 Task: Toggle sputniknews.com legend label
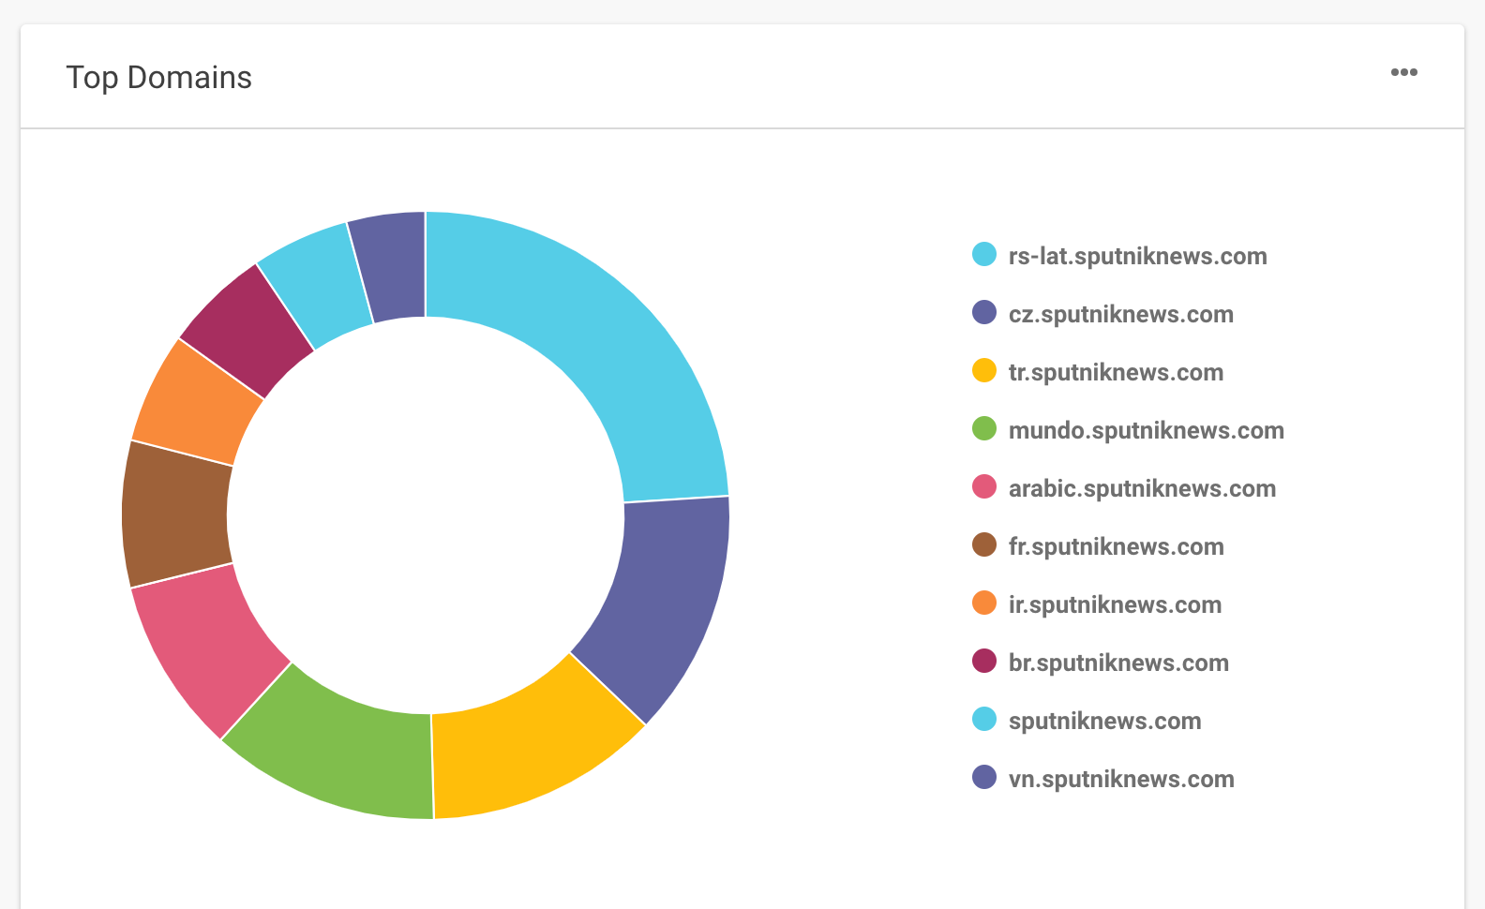pyautogui.click(x=1104, y=721)
